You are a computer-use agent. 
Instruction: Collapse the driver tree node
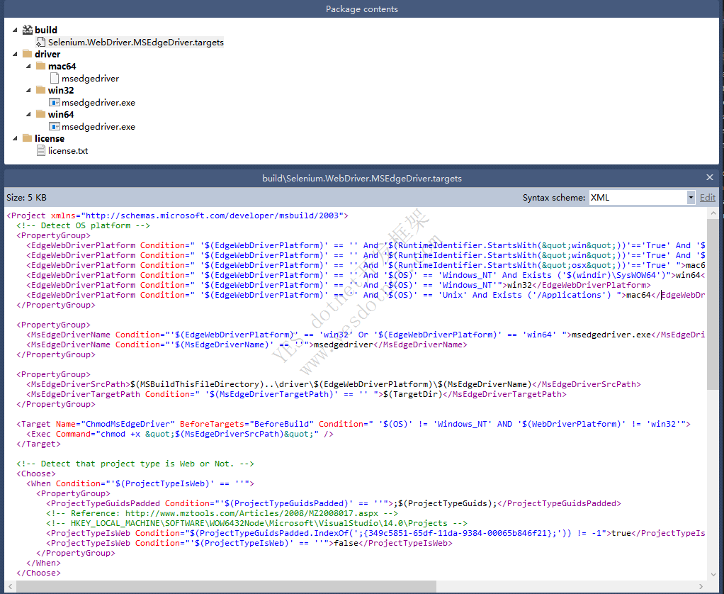coord(15,54)
